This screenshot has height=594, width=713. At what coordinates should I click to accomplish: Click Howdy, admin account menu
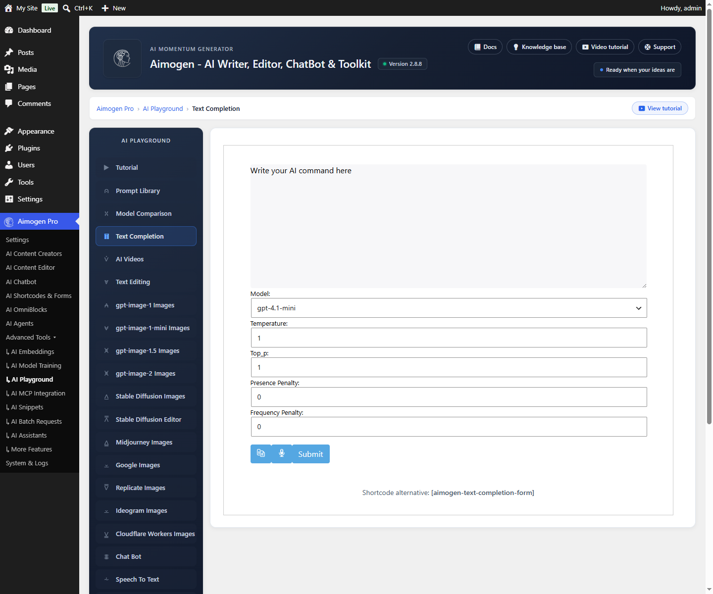[x=681, y=8]
